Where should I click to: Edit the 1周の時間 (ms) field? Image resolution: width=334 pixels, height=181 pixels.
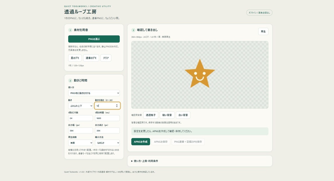click(107, 118)
